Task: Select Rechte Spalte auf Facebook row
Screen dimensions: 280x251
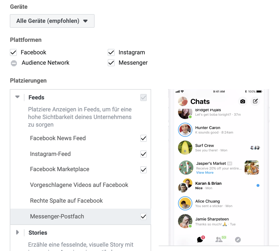Action: tap(80, 201)
